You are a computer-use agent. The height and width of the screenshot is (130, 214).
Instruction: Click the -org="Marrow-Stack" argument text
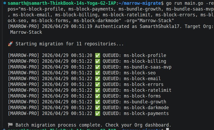pos(149,21)
